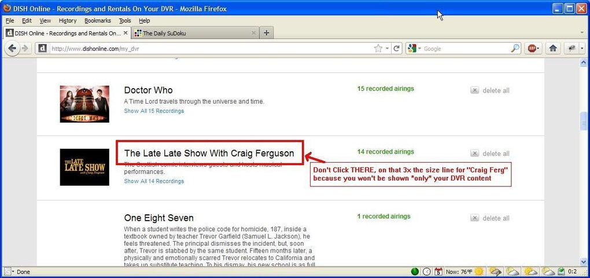This screenshot has width=590, height=278.
Task: Click the Firefox logo in the title bar
Action: 7,8
